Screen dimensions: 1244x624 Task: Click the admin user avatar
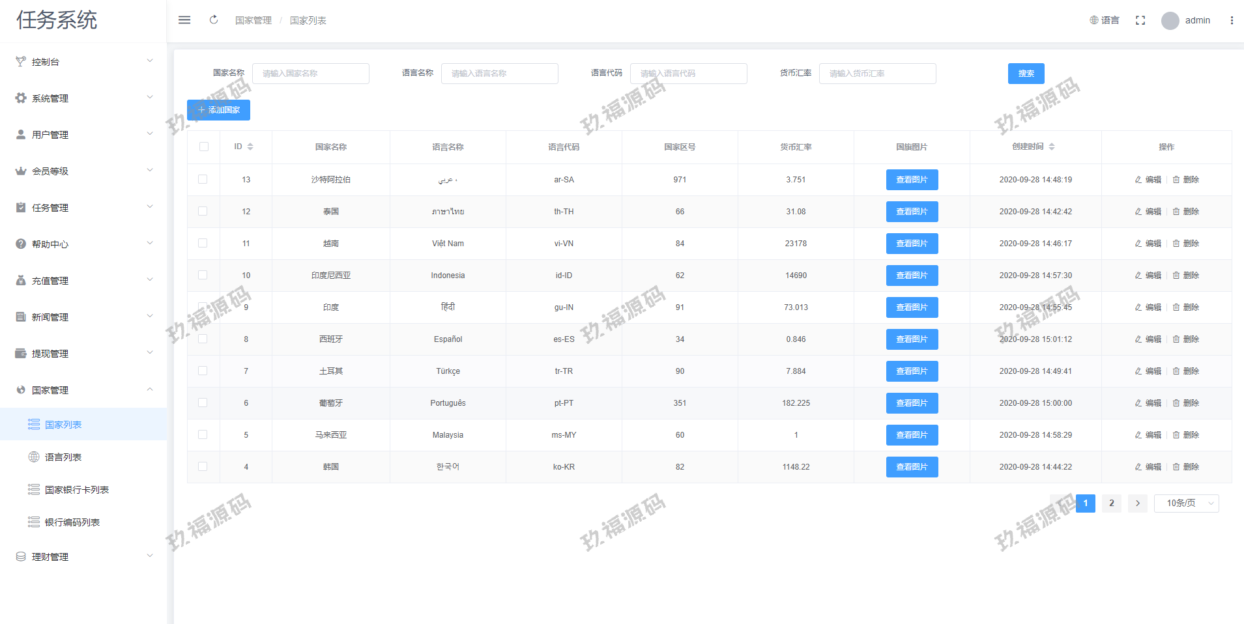click(1170, 21)
